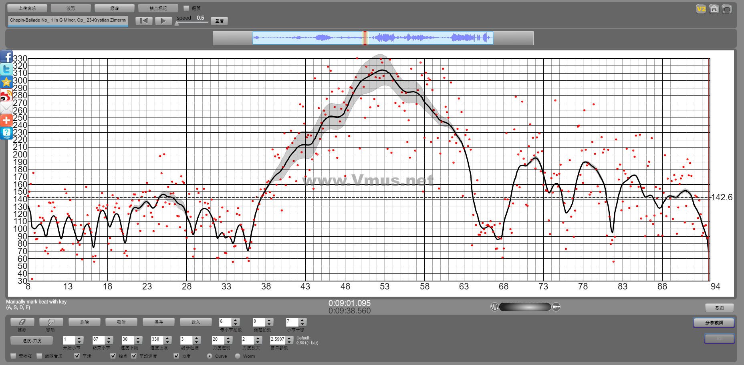Click the 保存 save button
Screen dimensions: 744x365
(159, 322)
